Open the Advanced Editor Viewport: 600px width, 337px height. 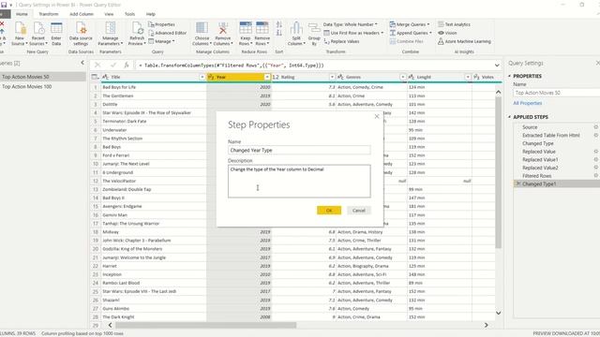coord(167,33)
